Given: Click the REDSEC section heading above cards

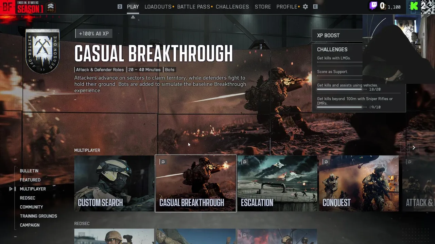Looking at the screenshot, I should click(82, 223).
